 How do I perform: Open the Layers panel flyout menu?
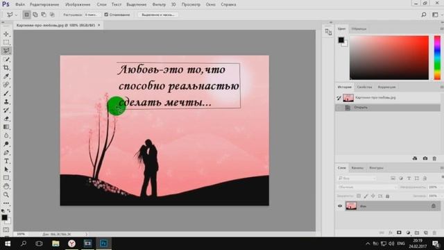click(x=442, y=168)
